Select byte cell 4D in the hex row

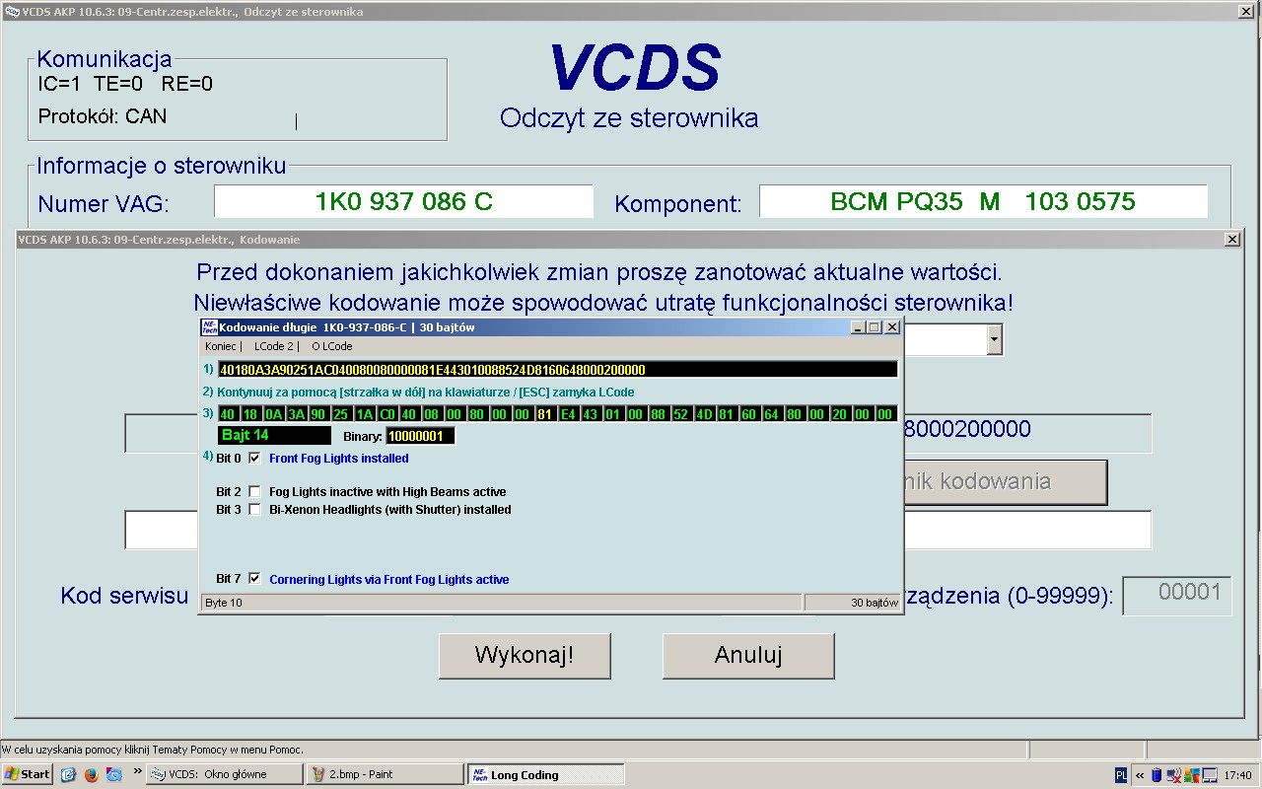703,414
